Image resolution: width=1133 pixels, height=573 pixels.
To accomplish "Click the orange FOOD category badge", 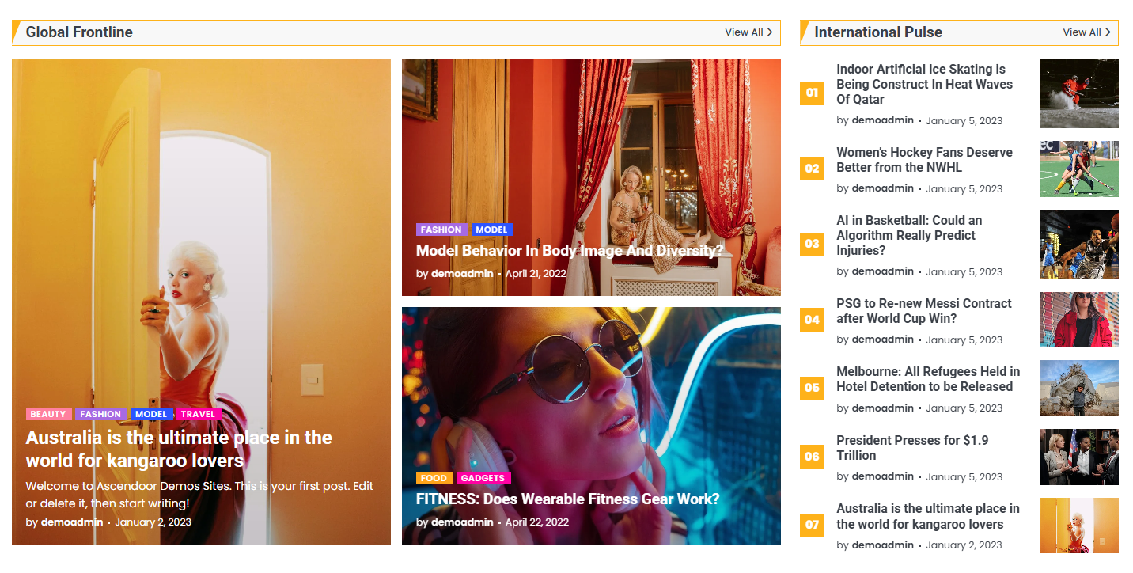I will 434,478.
